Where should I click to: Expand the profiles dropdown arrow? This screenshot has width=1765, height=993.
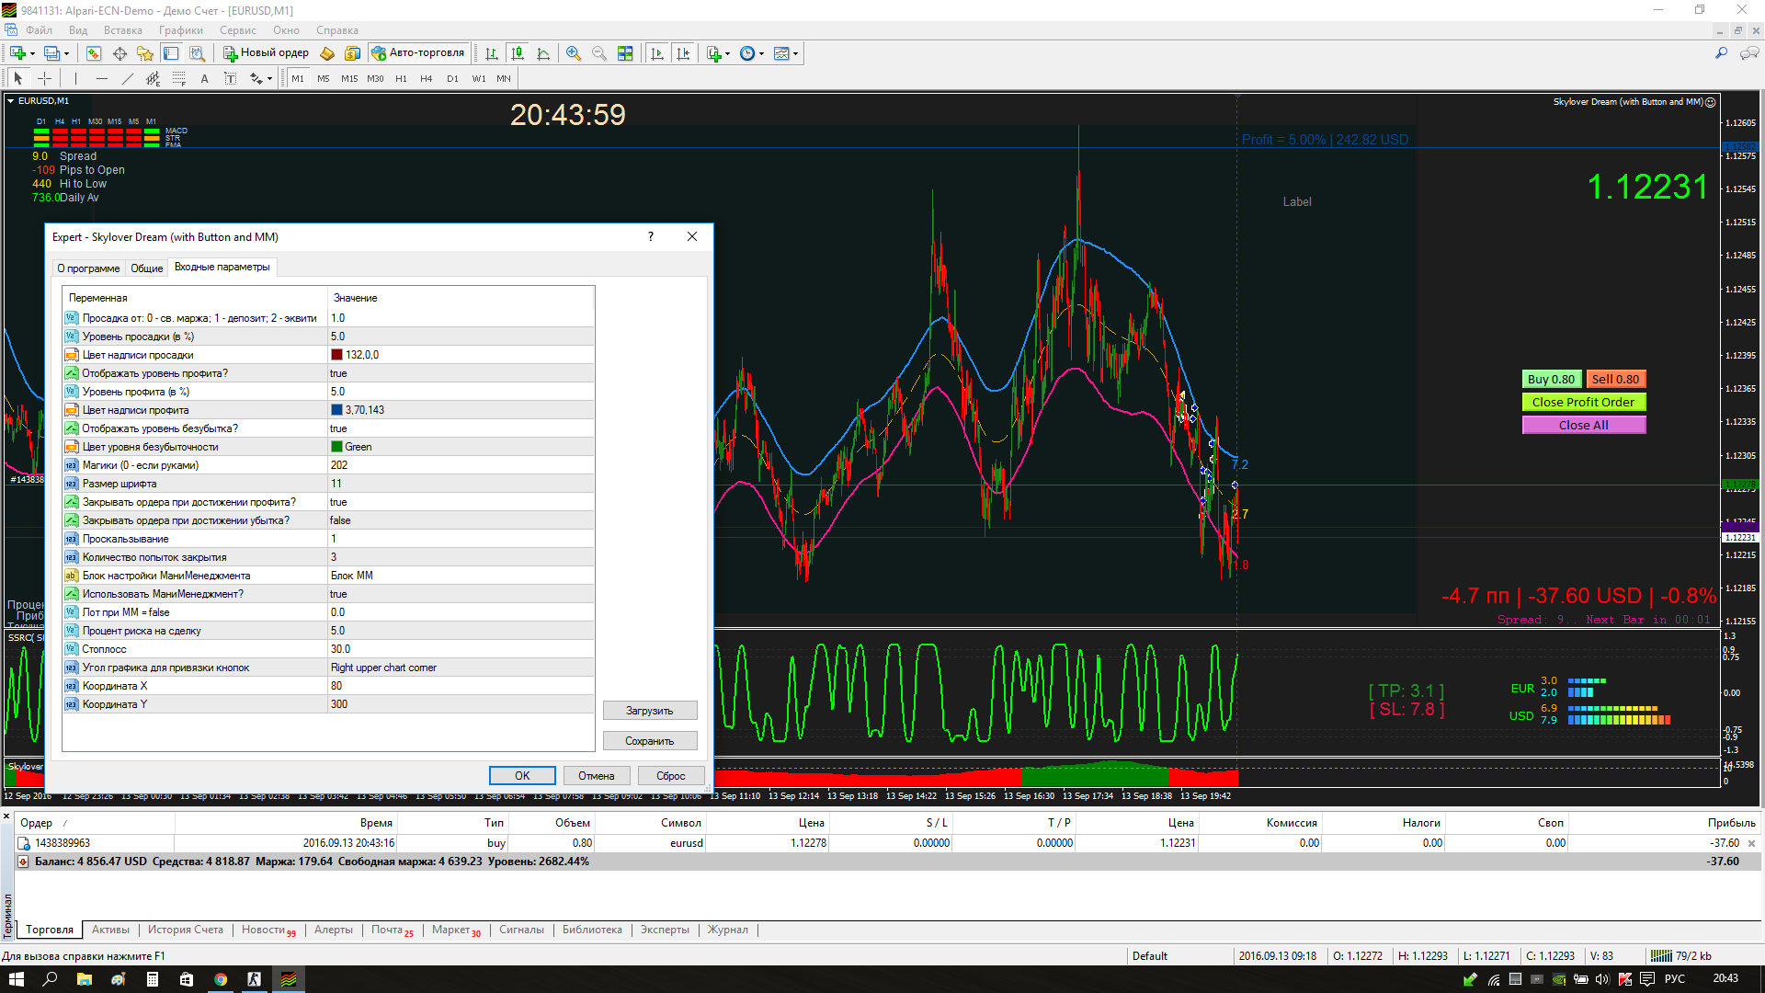coord(66,53)
